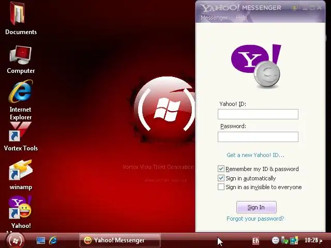Click Get a new Yahoo! ID link
This screenshot has width=331, height=248.
coord(255,155)
